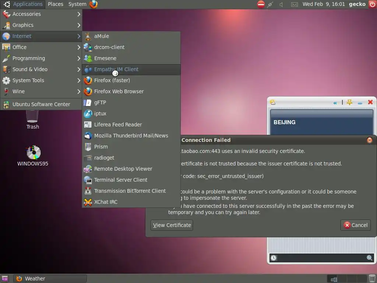This screenshot has width=377, height=283.
Task: Expand the Wine submenu
Action: coord(41,91)
